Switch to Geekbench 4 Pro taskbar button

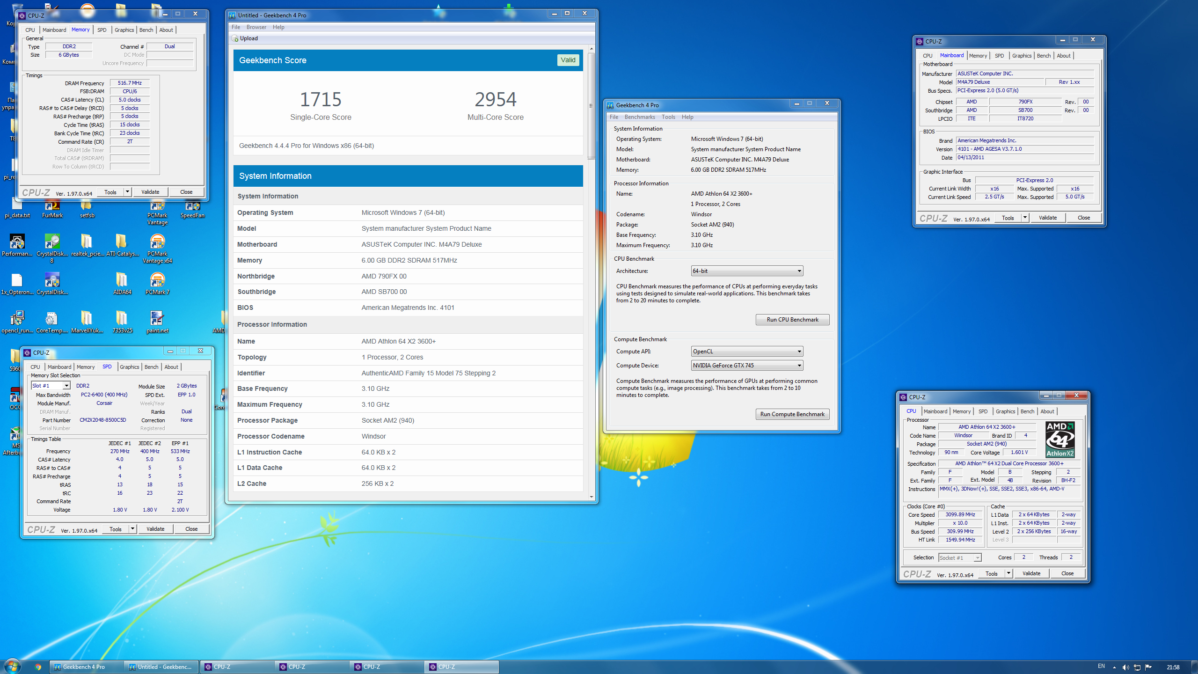(86, 667)
